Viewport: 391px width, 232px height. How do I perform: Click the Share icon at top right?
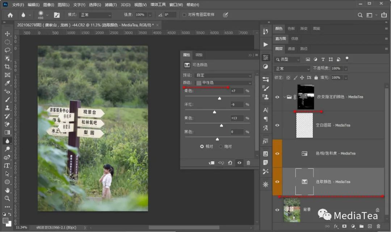pyautogui.click(x=384, y=15)
